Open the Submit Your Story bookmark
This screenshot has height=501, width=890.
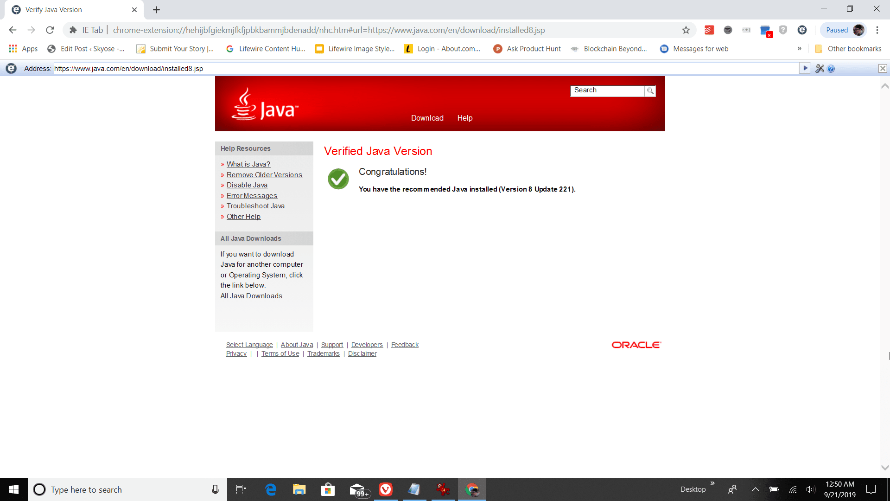tap(175, 49)
